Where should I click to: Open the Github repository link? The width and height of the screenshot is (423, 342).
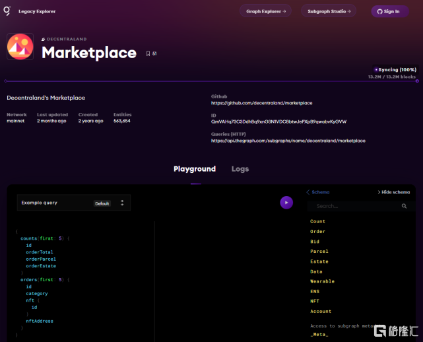tap(261, 103)
